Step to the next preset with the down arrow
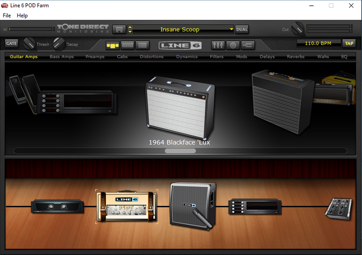This screenshot has height=255, width=362. [x=130, y=32]
